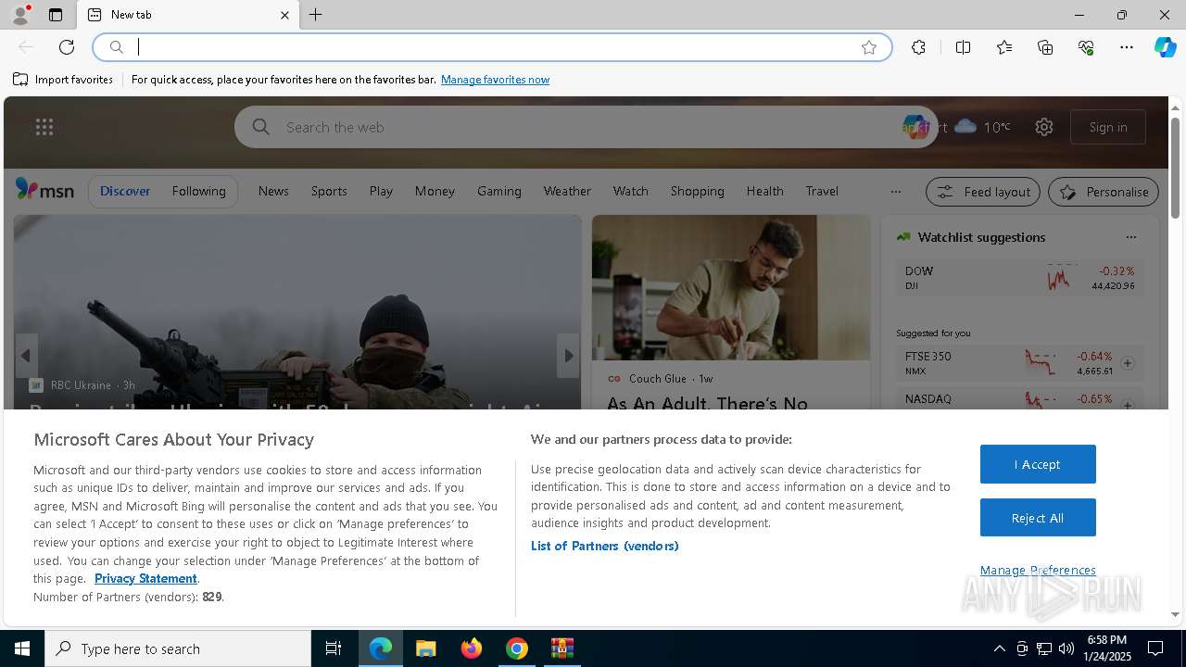This screenshot has width=1186, height=667.
Task: Open the Windows Start menu
Action: 22,648
